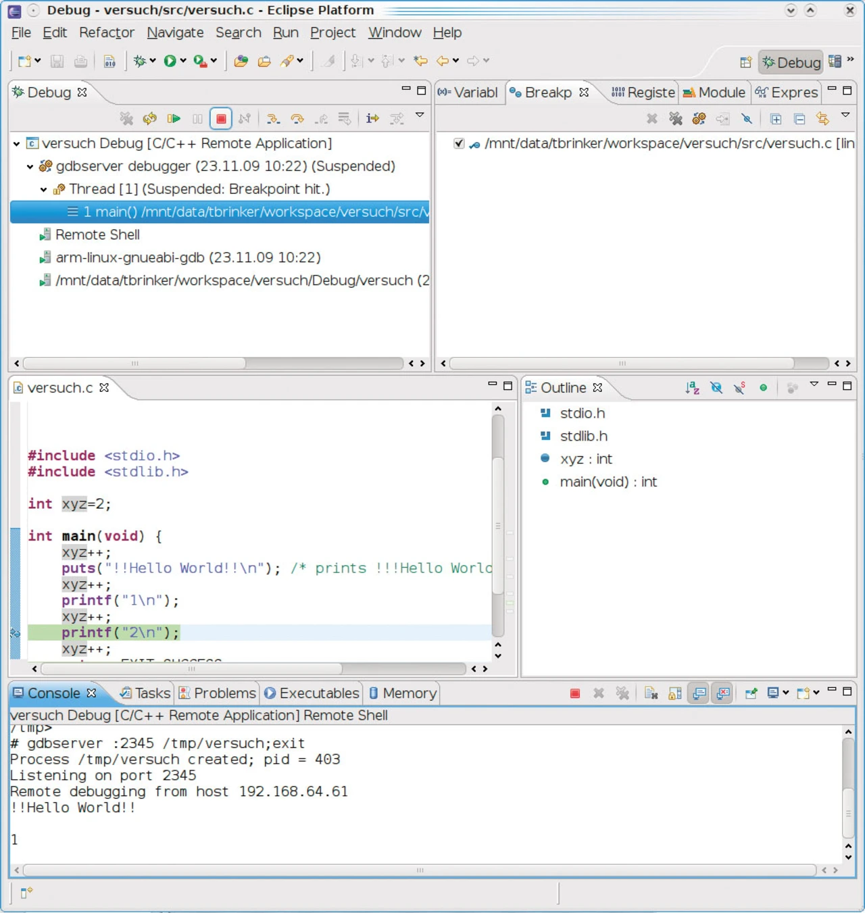Collapse the versuch Debug launch tree node
The height and width of the screenshot is (913, 865).
[x=17, y=144]
